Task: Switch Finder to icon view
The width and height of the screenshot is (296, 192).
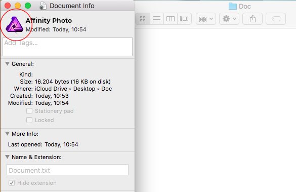Action: (143, 19)
